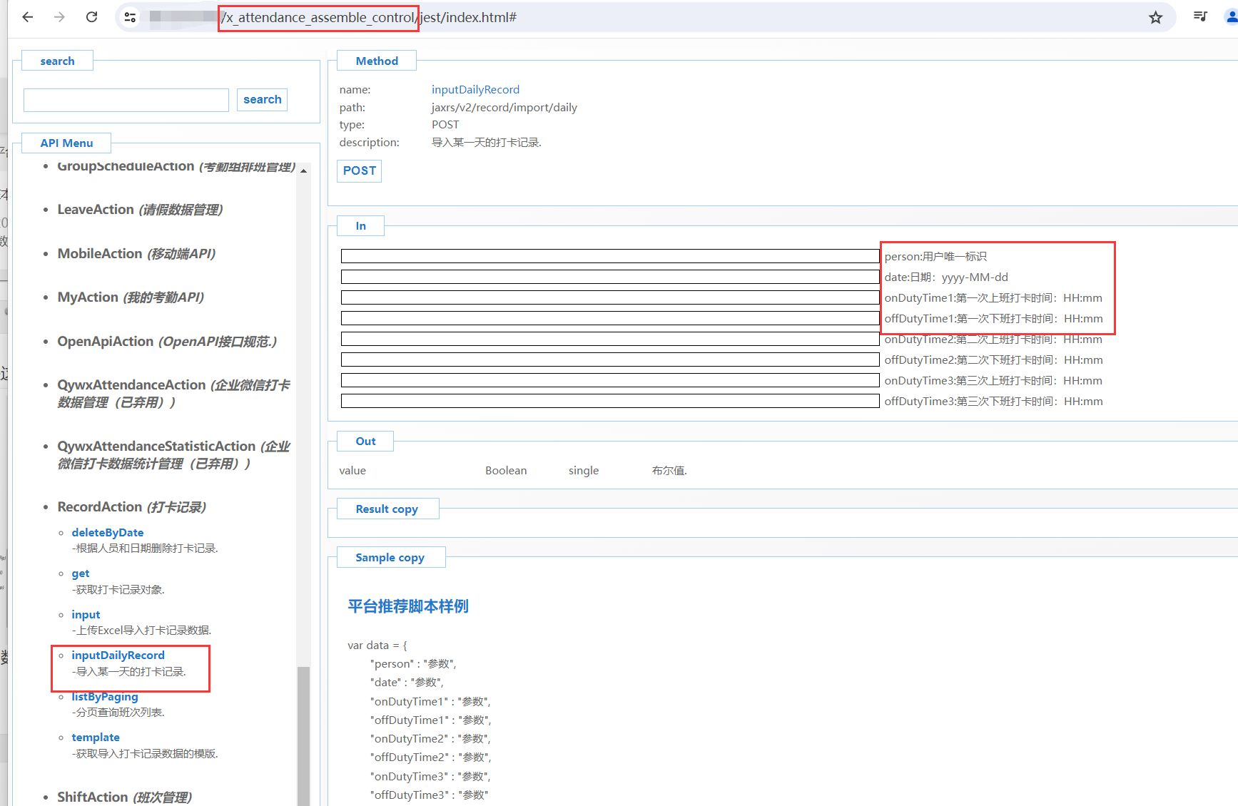Click the Sample copy label
The image size is (1238, 806).
(x=390, y=558)
